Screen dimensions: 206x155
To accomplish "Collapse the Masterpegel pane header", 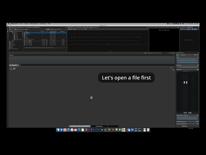I will [187, 70].
